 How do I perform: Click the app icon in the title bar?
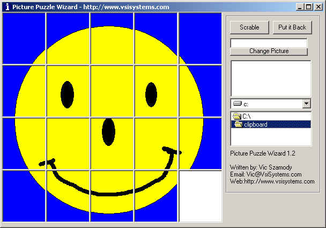(8, 7)
